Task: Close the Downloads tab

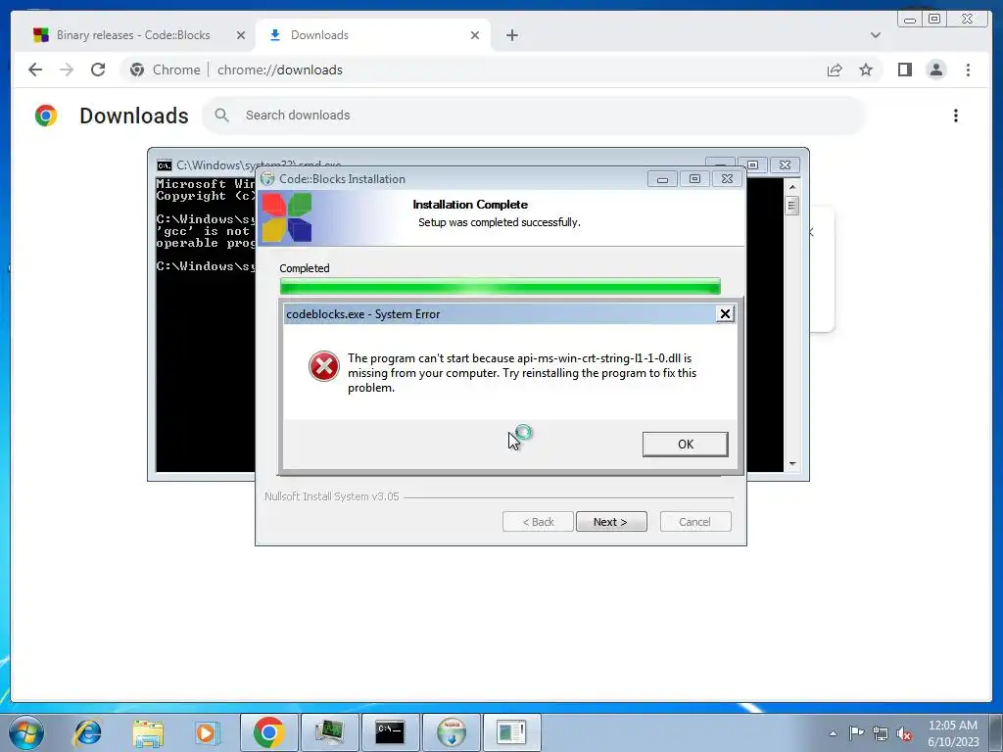Action: point(475,35)
